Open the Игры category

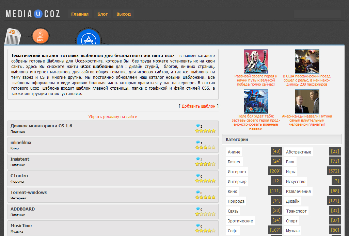290,172
